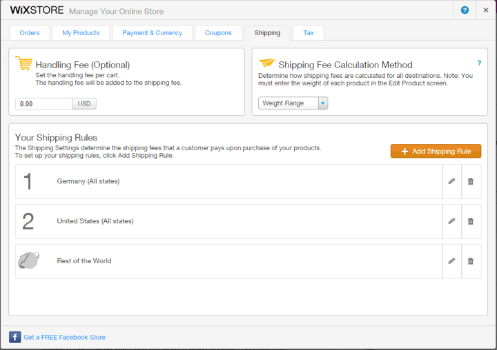
Task: Click the shipping fee help question mark
Action: (x=479, y=63)
